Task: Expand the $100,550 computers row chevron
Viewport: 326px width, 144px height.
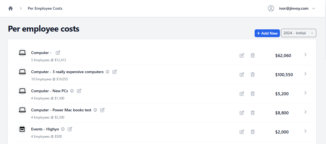Action: pos(305,74)
